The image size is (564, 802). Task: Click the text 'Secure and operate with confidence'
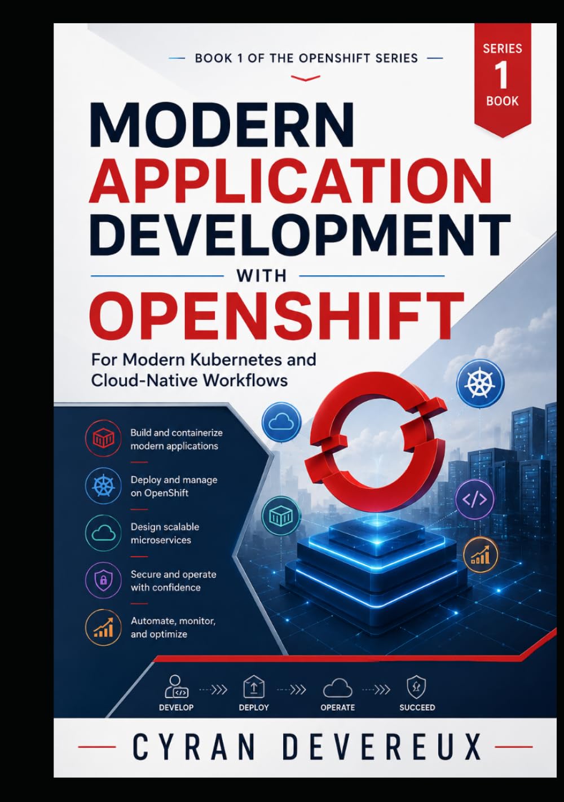173,581
